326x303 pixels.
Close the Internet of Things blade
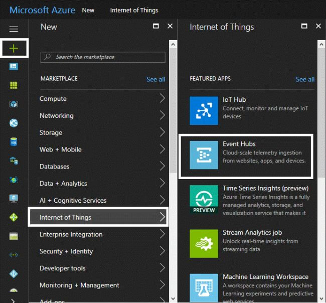pos(318,26)
